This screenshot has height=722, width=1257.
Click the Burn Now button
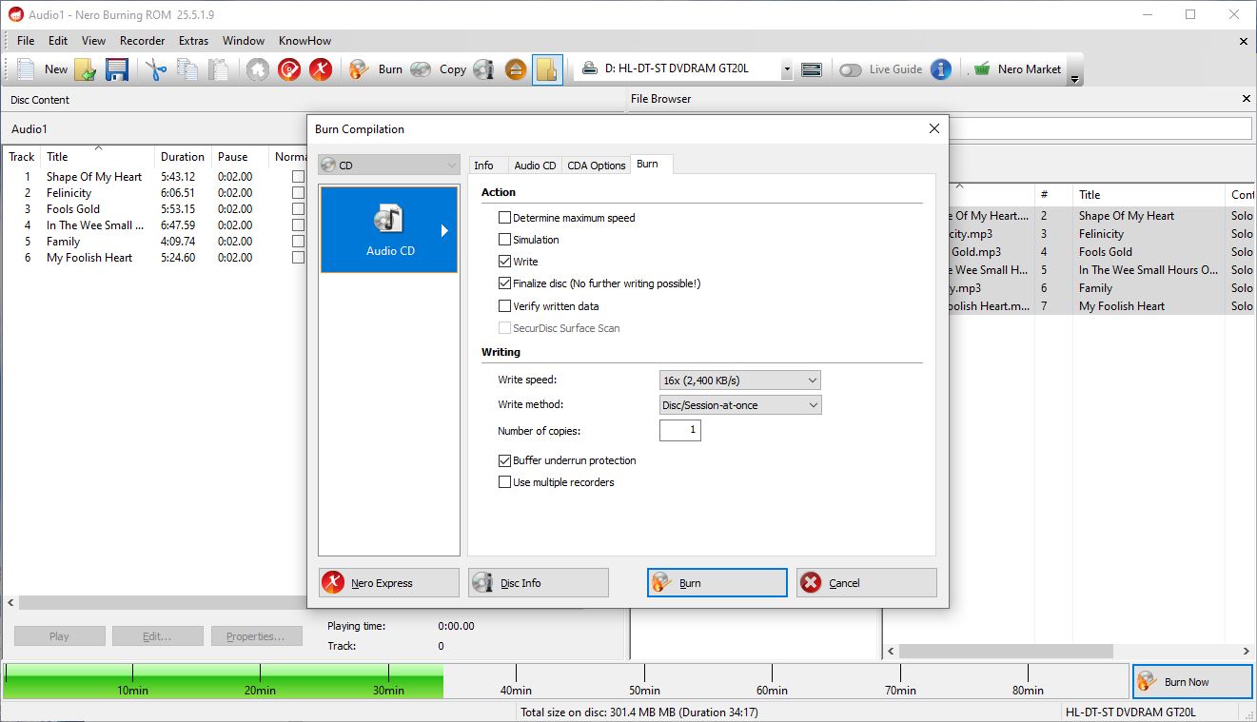1192,682
